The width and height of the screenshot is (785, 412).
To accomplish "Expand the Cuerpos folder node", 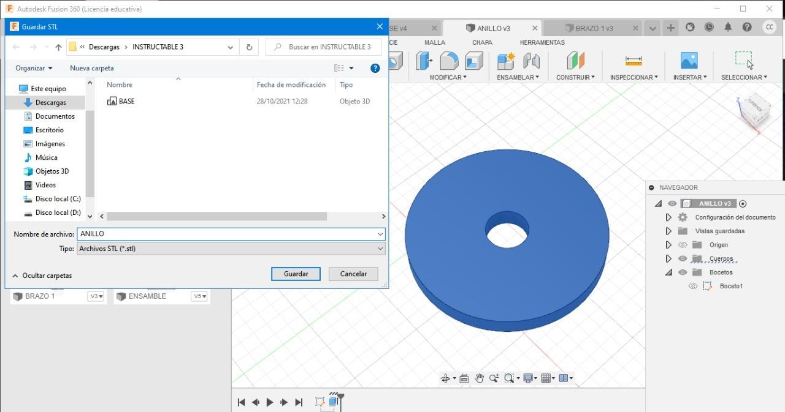I will pyautogui.click(x=668, y=258).
